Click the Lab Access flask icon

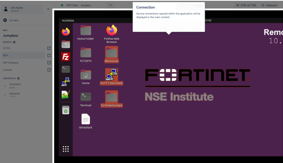[6, 9]
